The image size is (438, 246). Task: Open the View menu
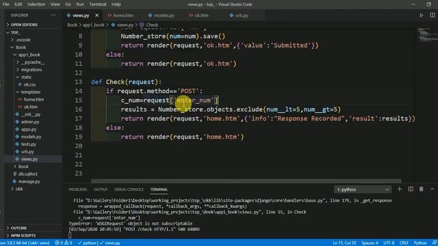pyautogui.click(x=55, y=4)
